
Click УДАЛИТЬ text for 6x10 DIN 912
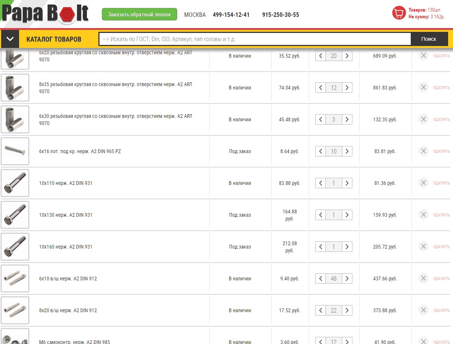[x=441, y=279]
